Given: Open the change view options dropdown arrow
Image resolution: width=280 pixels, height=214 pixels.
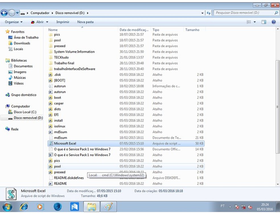Looking at the screenshot, I should (255, 22).
